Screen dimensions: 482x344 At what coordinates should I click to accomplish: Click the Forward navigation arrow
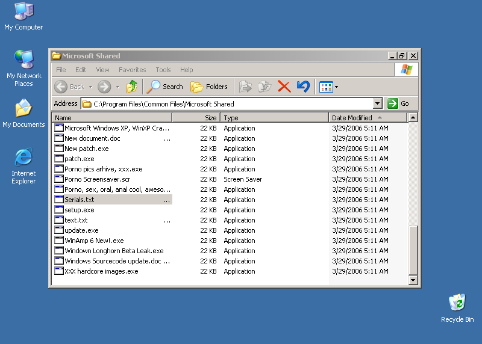[104, 87]
